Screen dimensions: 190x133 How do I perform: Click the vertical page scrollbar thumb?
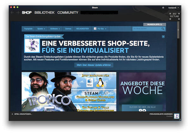pos(178,30)
